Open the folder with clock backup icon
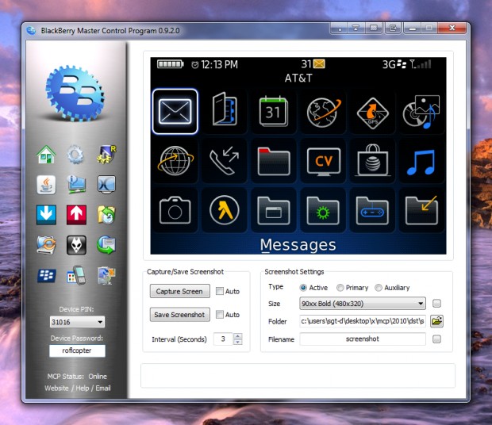Image resolution: width=492 pixels, height=425 pixels. [x=106, y=215]
